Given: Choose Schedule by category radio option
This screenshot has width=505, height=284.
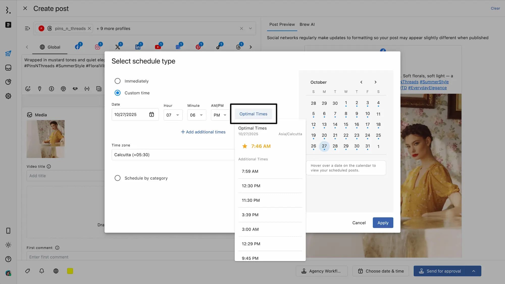Looking at the screenshot, I should [117, 178].
